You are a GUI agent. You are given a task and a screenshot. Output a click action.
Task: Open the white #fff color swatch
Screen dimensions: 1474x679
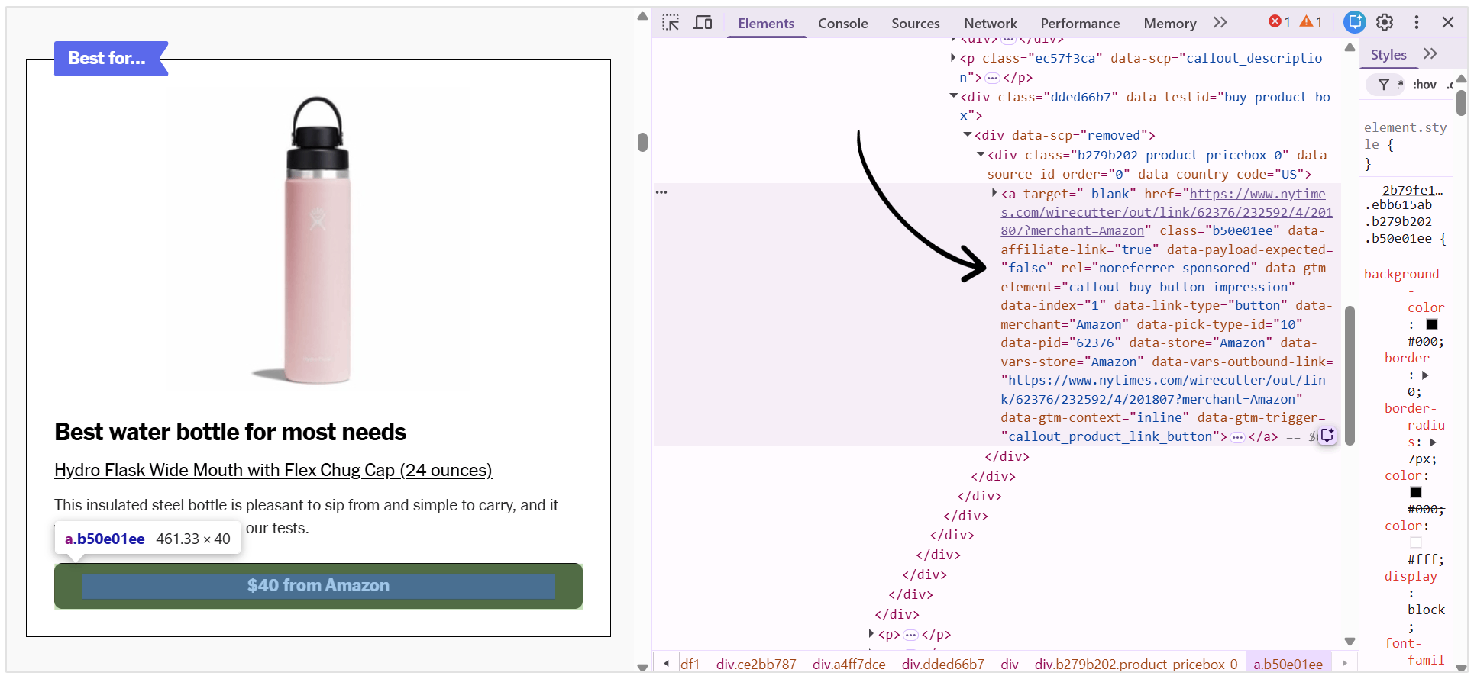click(x=1416, y=542)
